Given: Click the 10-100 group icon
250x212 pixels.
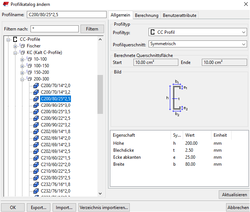Looking at the screenshot, I should coord(29,59).
